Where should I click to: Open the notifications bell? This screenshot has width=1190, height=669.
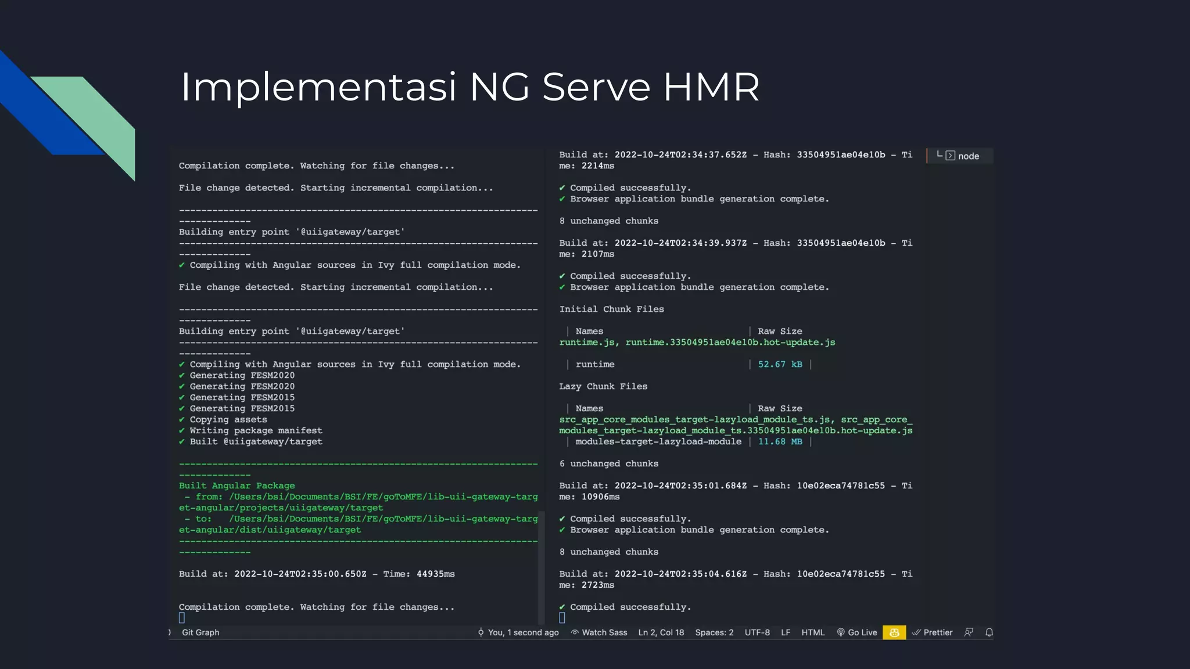point(989,632)
